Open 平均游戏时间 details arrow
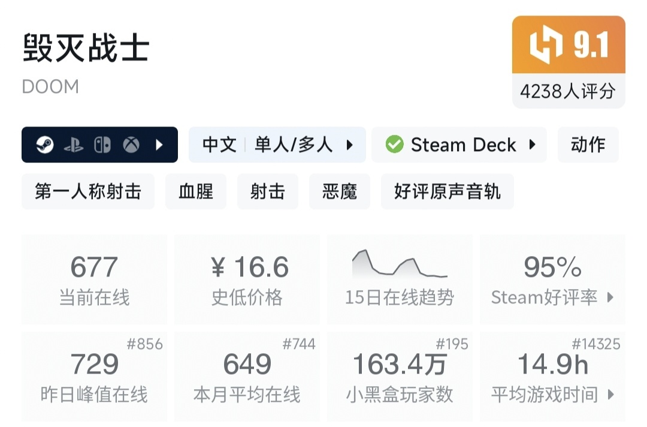 coord(610,395)
